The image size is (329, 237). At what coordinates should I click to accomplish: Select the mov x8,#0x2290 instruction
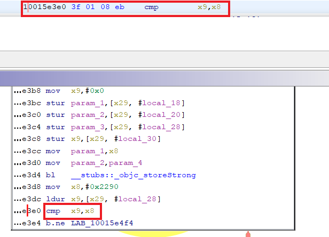(x=66, y=187)
